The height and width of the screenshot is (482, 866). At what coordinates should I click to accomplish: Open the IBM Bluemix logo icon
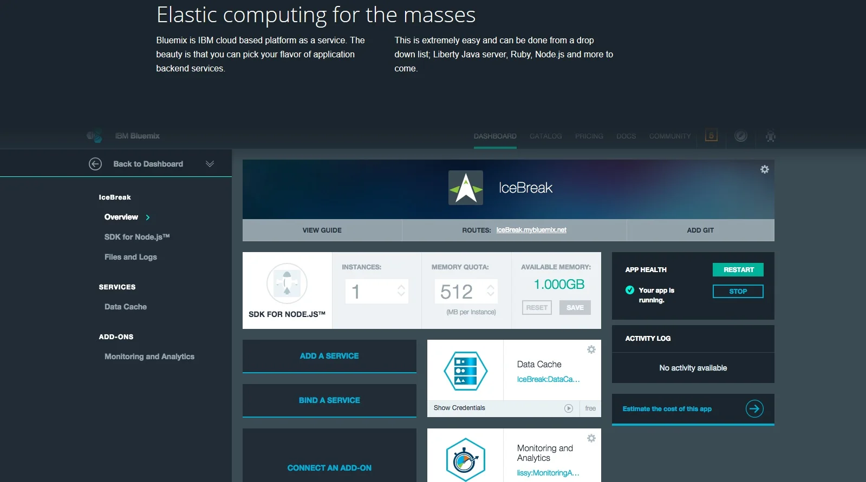point(95,136)
